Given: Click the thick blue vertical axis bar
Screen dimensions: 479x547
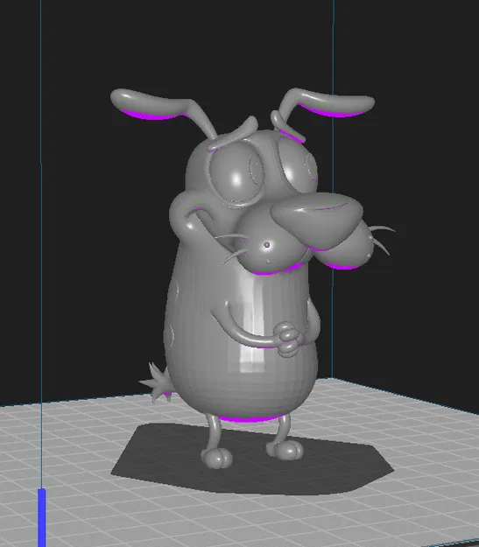Looking at the screenshot, I should click(x=42, y=518).
